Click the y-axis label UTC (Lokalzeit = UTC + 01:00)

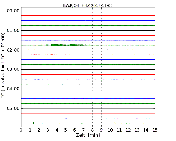click(x=3, y=67)
